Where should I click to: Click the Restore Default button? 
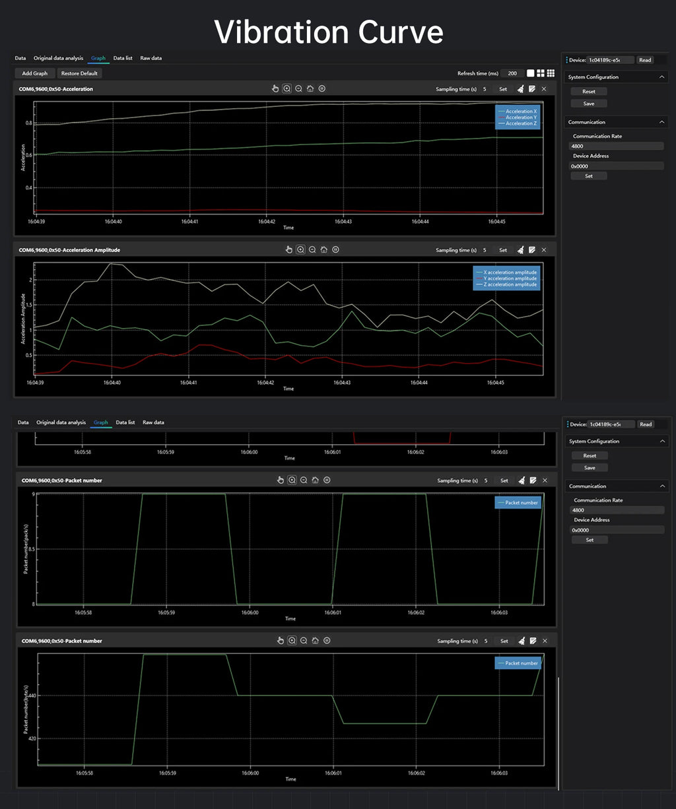[79, 73]
